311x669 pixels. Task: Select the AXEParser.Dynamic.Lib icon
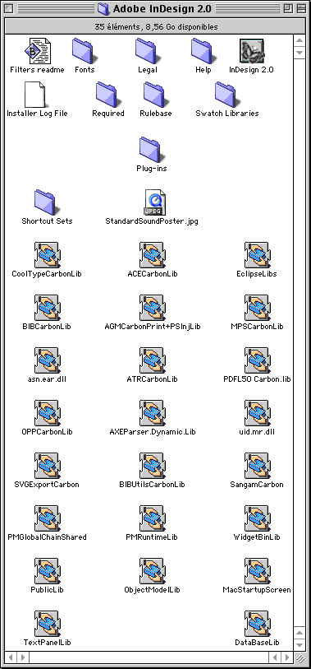[152, 413]
